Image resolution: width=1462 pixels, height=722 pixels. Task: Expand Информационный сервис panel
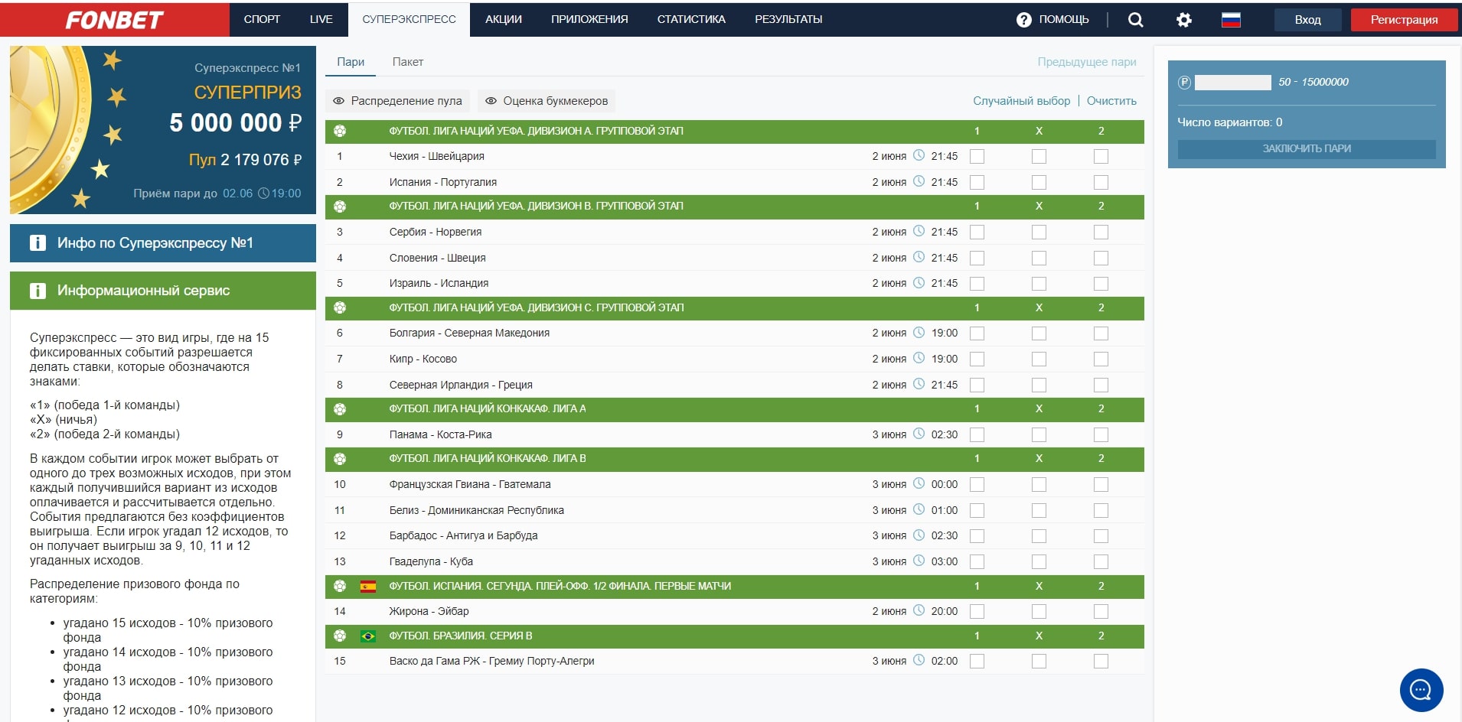click(163, 291)
